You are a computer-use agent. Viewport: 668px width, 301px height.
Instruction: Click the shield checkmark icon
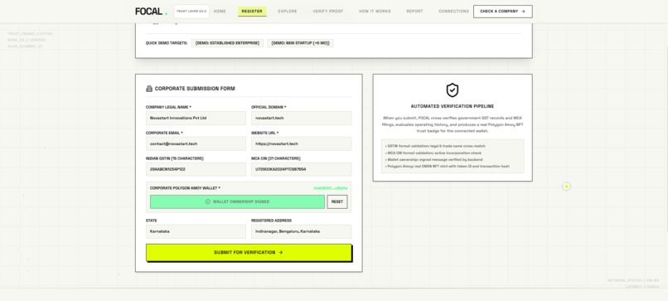(453, 90)
